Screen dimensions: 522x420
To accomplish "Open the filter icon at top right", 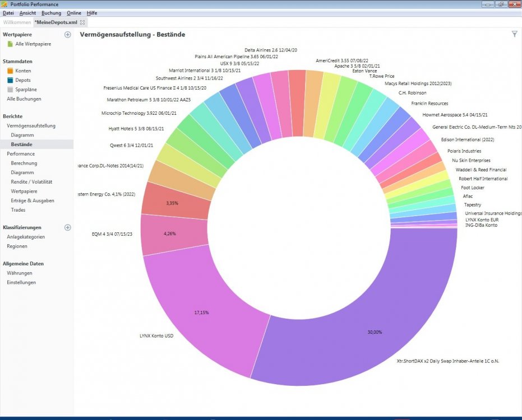I will pos(515,34).
